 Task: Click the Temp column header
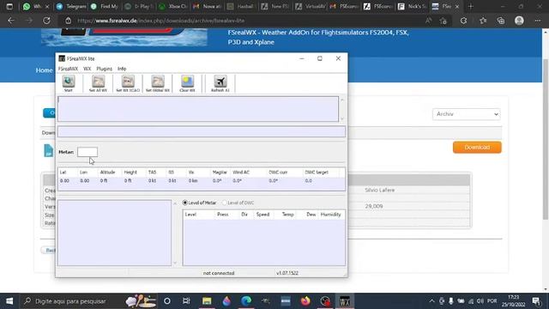point(288,215)
